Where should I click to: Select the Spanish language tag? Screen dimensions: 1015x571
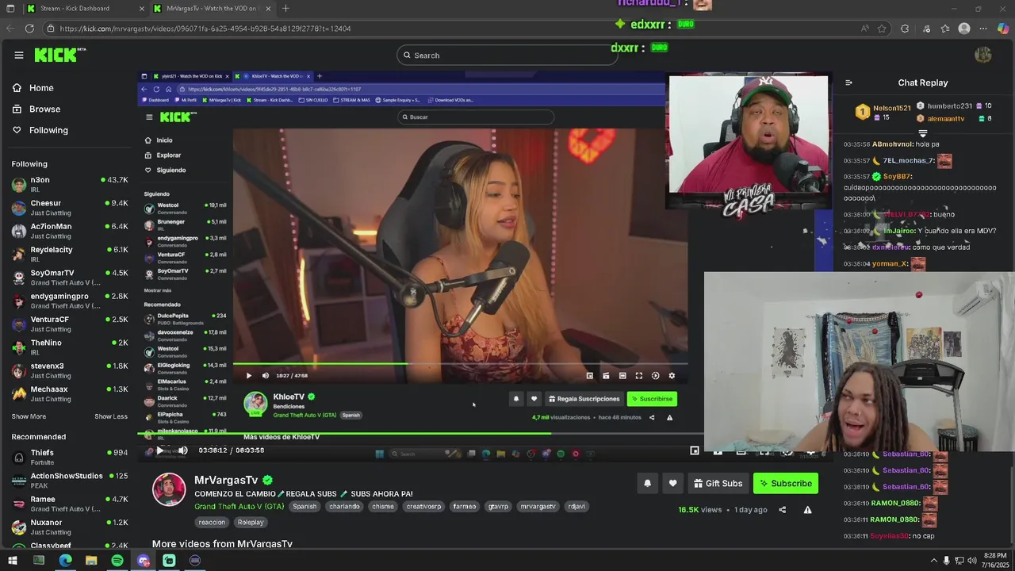point(304,507)
